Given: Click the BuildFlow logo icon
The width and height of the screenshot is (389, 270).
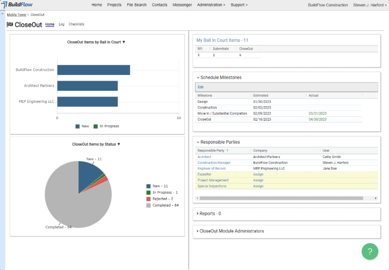Looking at the screenshot, I should 4,5.
